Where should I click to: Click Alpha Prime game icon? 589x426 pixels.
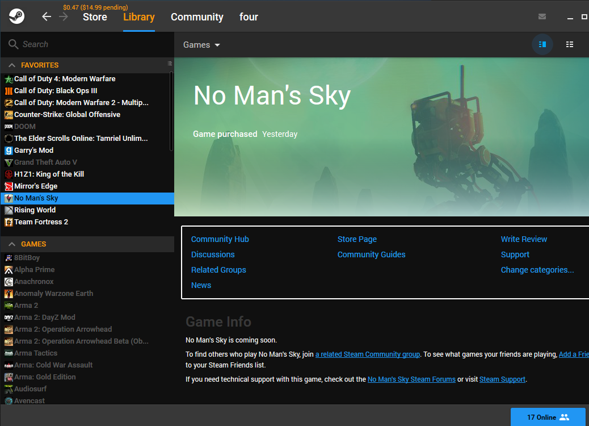(9, 270)
